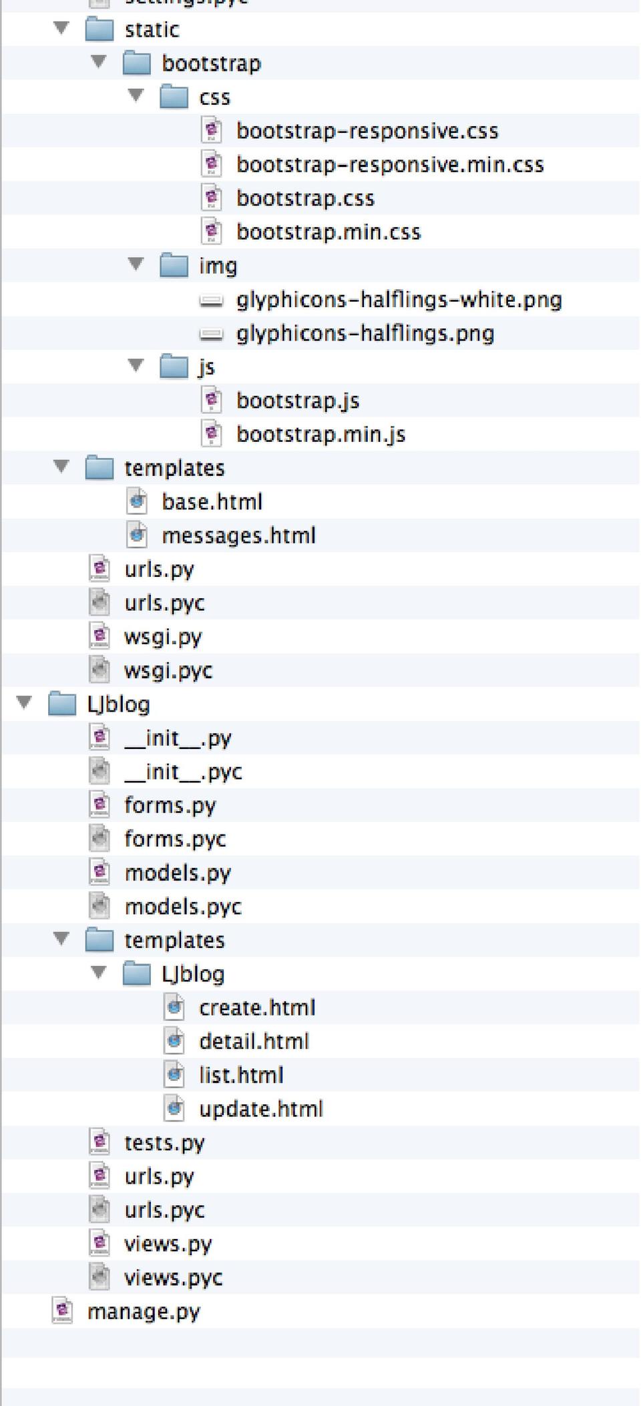Collapse the top-level LJblog folder triangle
Image resolution: width=641 pixels, height=1406 pixels.
25,703
